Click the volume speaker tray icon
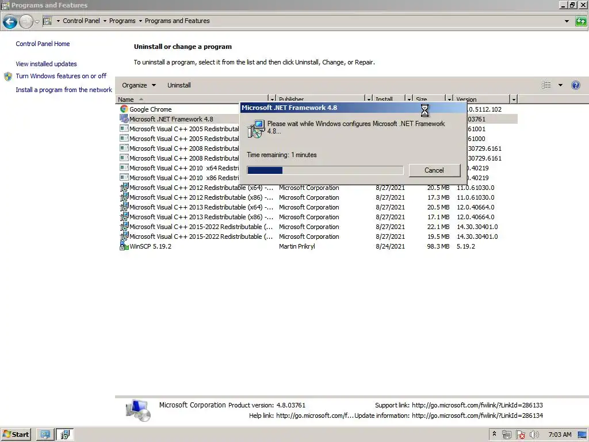The width and height of the screenshot is (589, 442). click(534, 435)
